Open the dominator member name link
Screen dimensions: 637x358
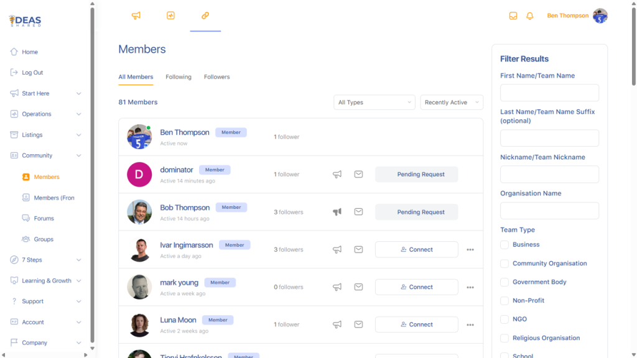176,170
